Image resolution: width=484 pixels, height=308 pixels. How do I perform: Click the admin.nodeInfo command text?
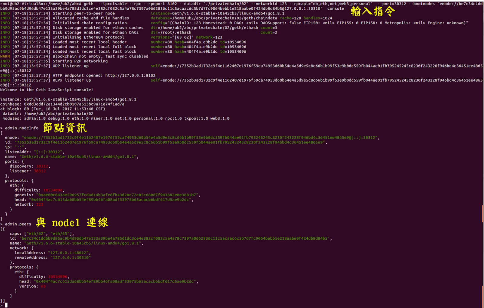[21, 128]
